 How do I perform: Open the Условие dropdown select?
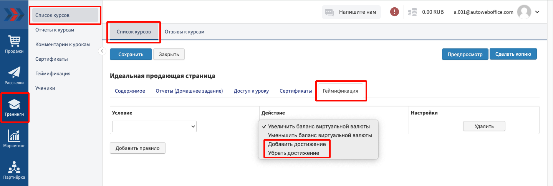(x=154, y=126)
